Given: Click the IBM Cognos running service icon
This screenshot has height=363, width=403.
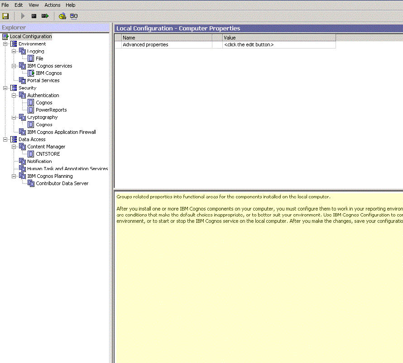Looking at the screenshot, I should coord(31,73).
